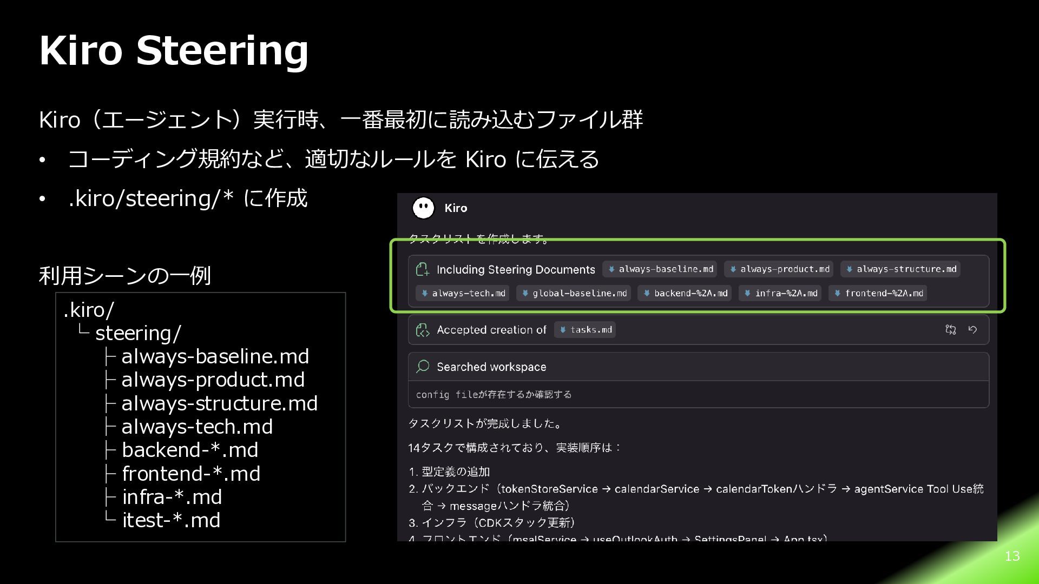
Task: Click the '14タスクで構成されており、実装順序は：' line
Action: coord(515,448)
